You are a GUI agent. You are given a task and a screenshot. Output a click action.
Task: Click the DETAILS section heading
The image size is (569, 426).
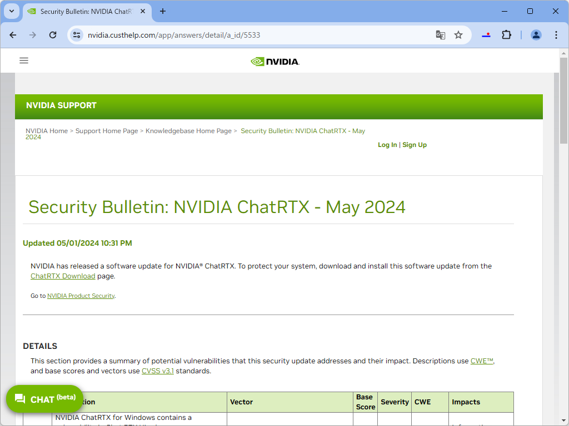[x=40, y=346]
